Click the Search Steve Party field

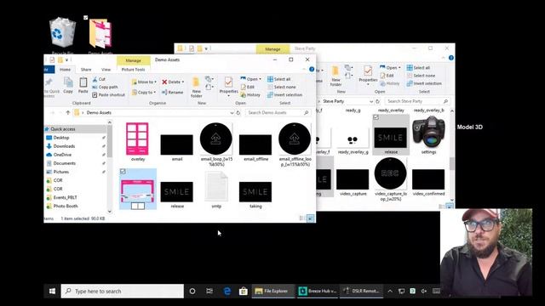point(417,101)
